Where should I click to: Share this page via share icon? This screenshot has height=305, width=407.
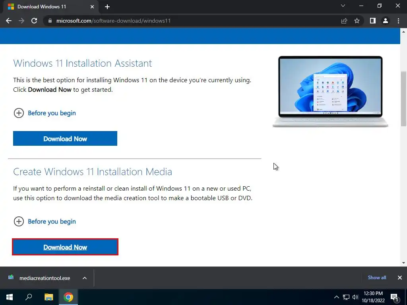[x=344, y=21]
